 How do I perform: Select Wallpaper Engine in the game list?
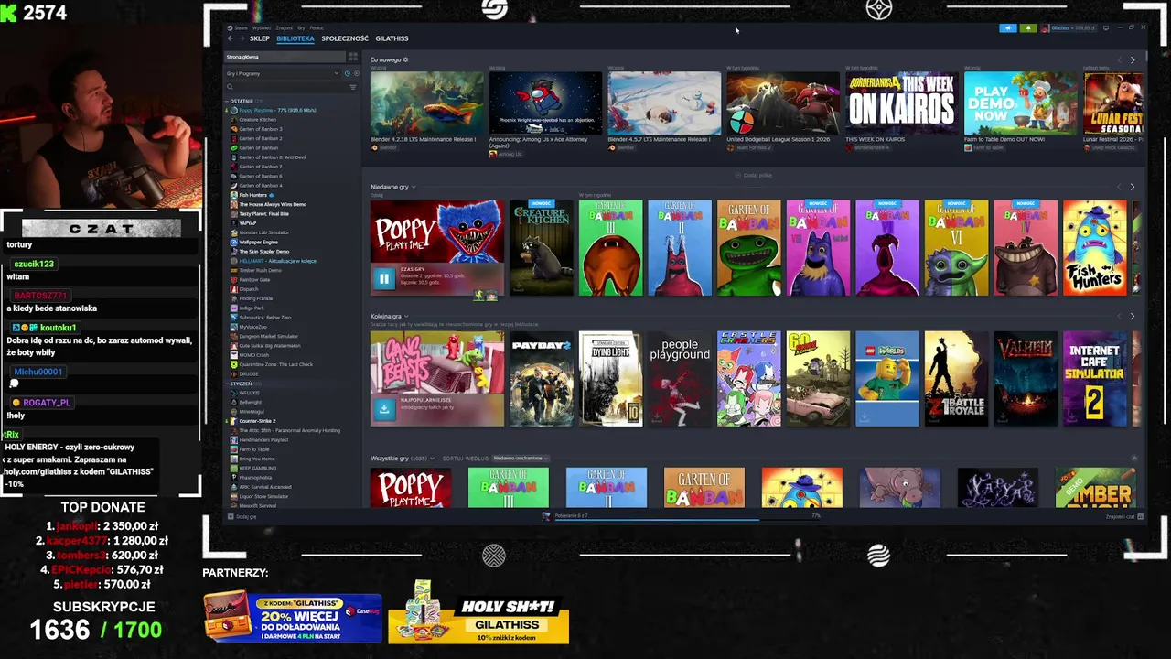[258, 242]
